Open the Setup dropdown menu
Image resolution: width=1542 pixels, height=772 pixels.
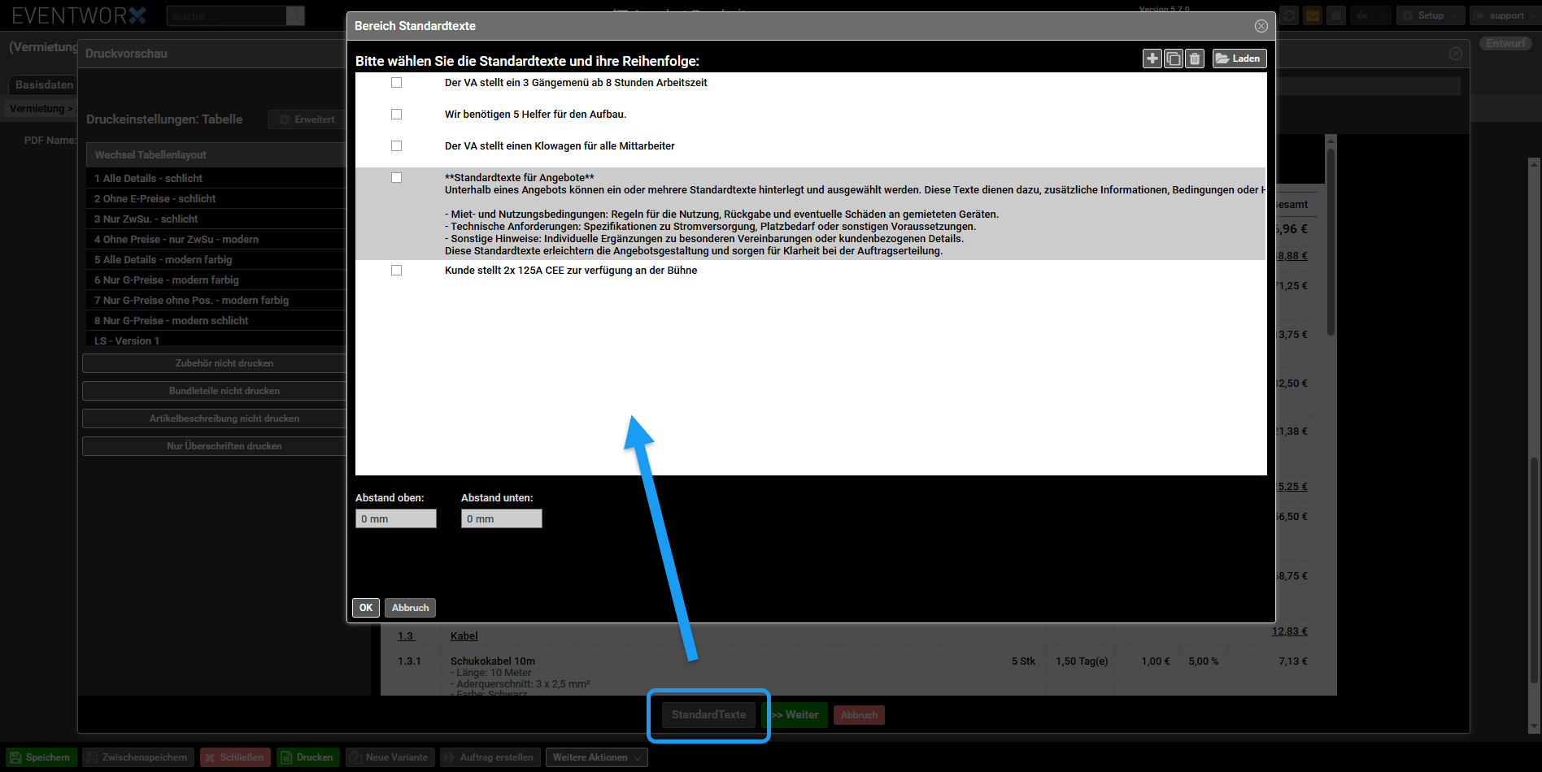[1430, 15]
